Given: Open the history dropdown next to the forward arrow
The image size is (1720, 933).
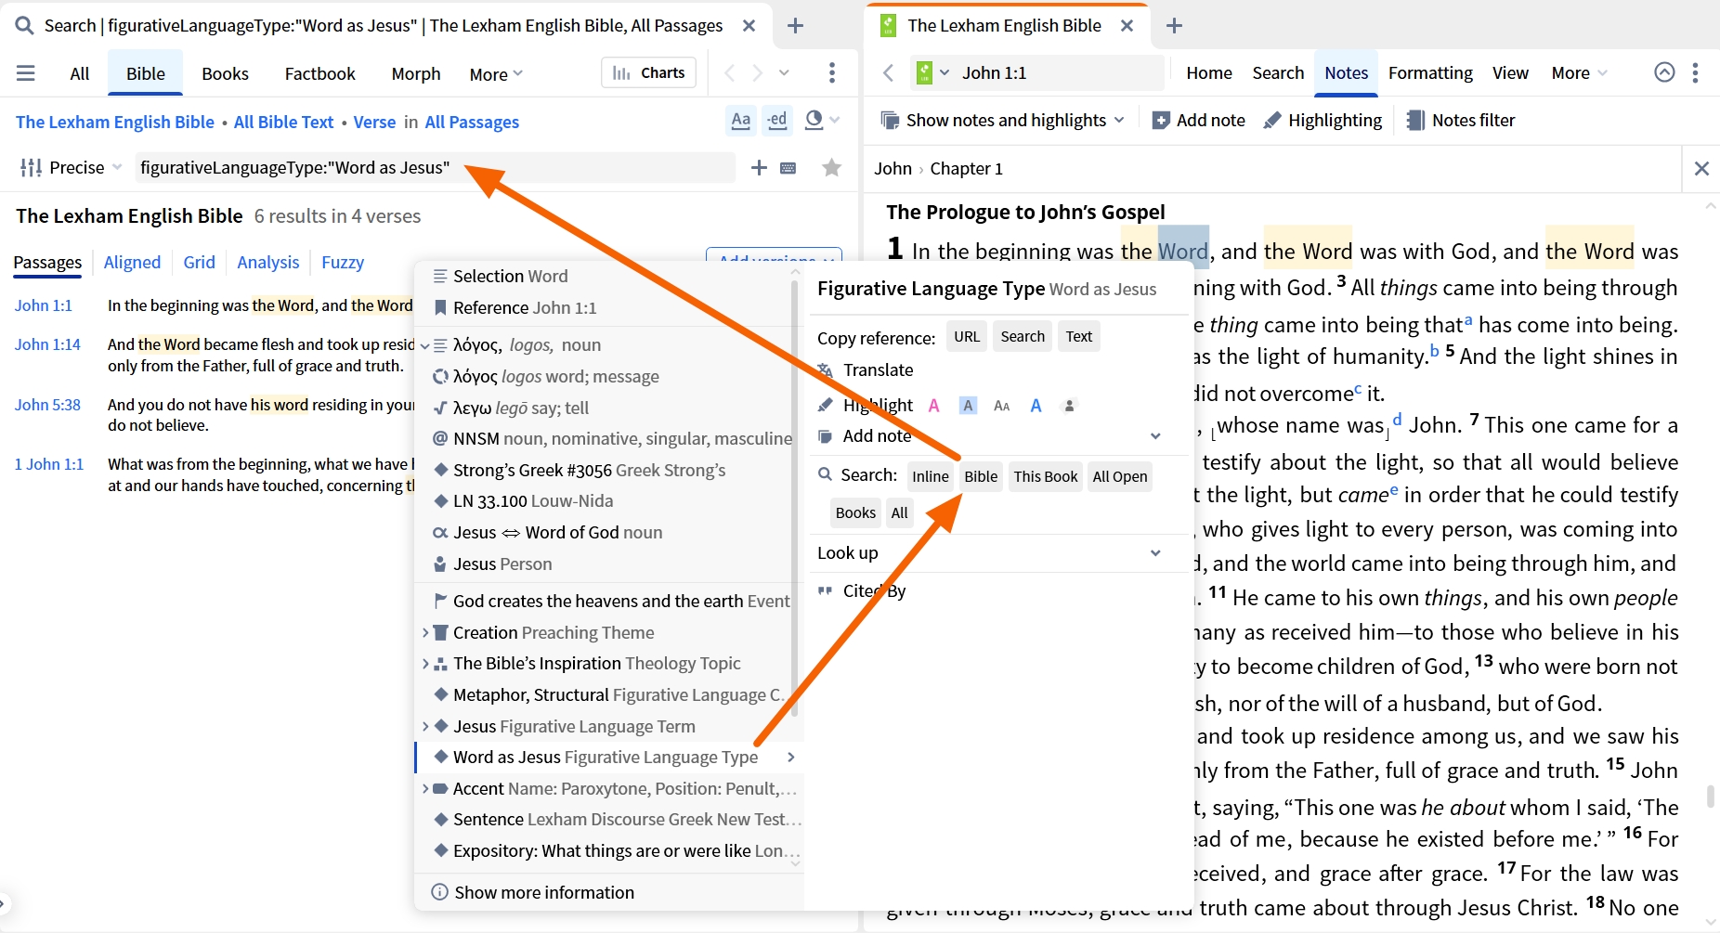Looking at the screenshot, I should click(x=785, y=72).
